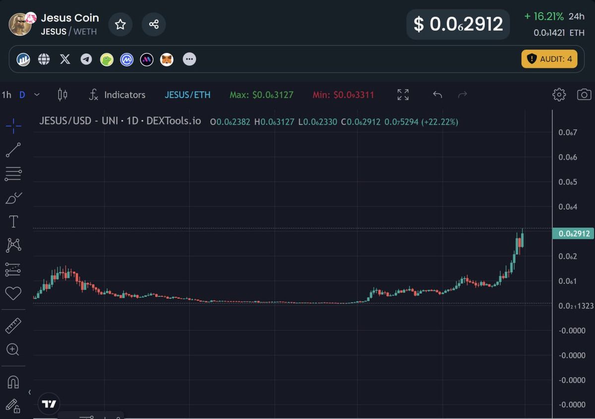Click the AUDIT: 4 badge
The width and height of the screenshot is (595, 419).
549,59
